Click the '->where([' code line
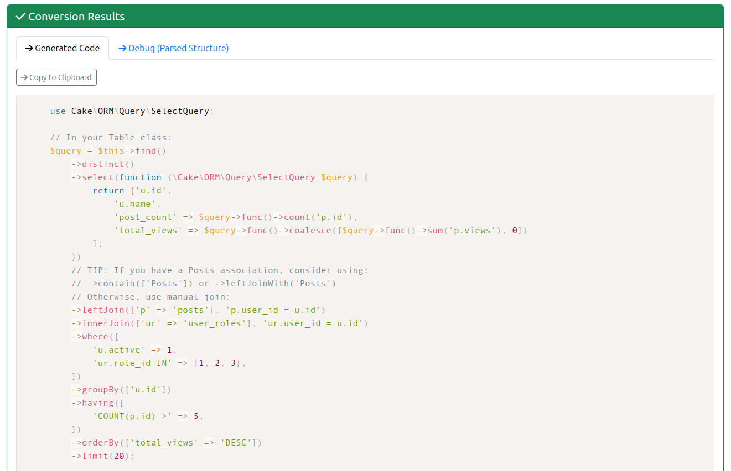This screenshot has height=471, width=731. (95, 337)
